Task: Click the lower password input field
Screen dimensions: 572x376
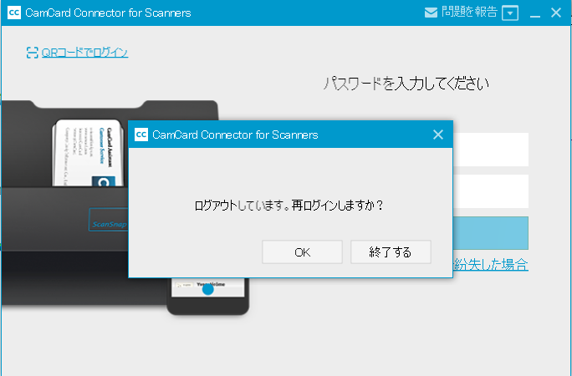Action: click(x=491, y=191)
